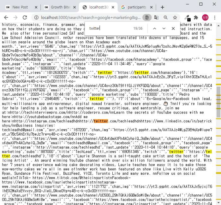Close the Growth Bites tab
The image size is (221, 205).
75,7
